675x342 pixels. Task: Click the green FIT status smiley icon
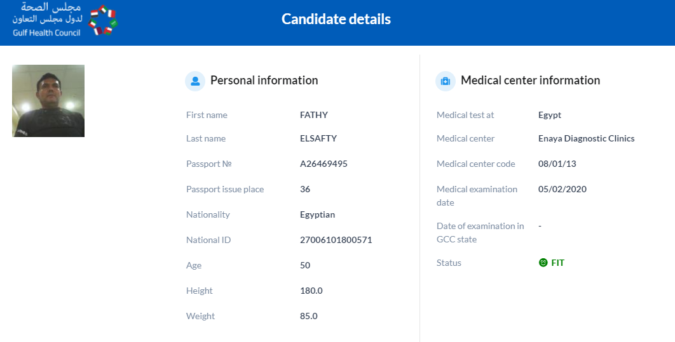coord(543,263)
